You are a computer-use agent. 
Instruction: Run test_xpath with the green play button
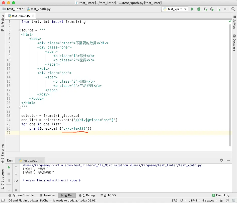click(x=192, y=9)
